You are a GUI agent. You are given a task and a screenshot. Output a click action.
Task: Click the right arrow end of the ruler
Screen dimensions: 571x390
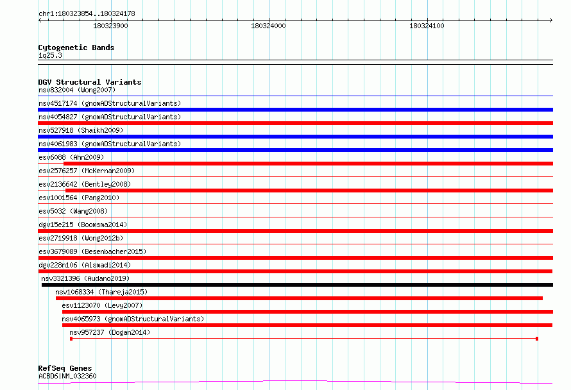tap(551, 20)
